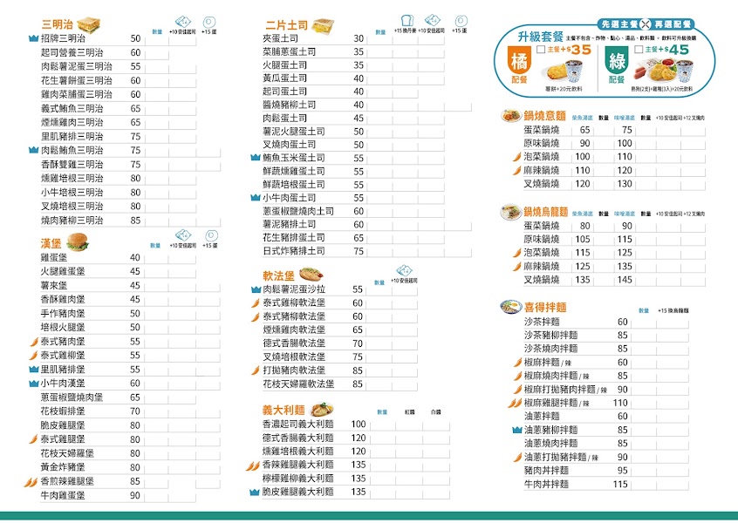The width and height of the screenshot is (738, 523).
Task: Click the crown icon beside 脆皮雞腿義大利麵
Action: click(x=254, y=492)
